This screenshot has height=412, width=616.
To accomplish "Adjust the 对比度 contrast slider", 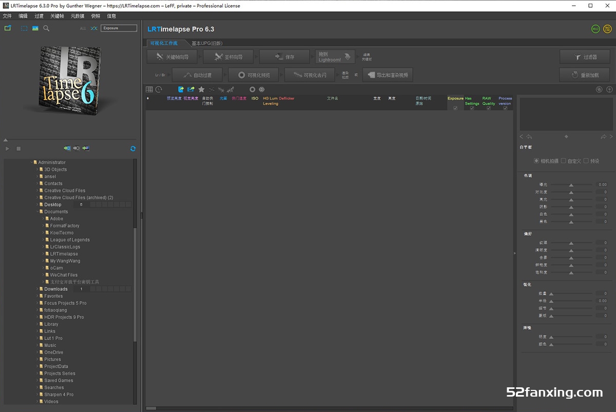I will [x=571, y=192].
